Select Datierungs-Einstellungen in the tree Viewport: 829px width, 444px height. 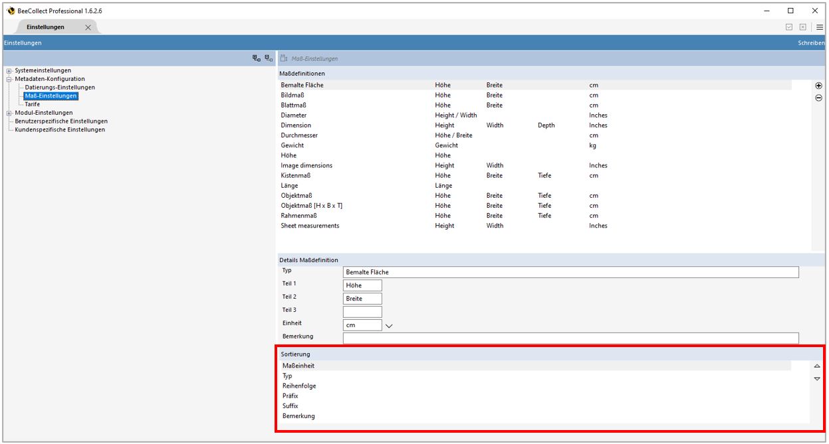60,88
